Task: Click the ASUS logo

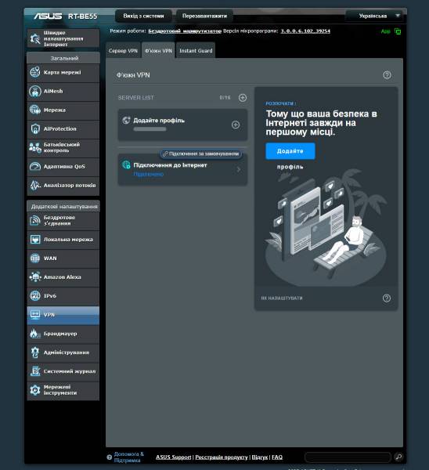Action: tap(48, 16)
